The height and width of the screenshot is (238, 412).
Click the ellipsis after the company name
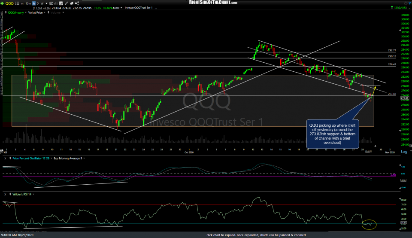point(156,8)
